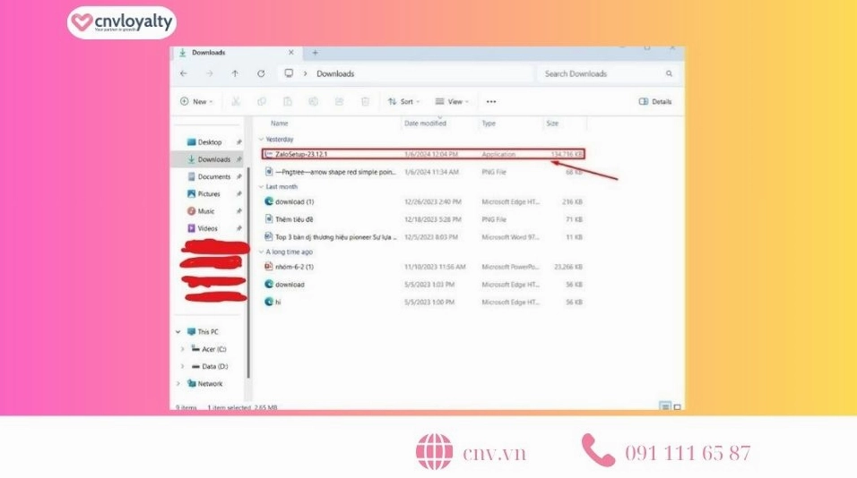This screenshot has height=478, width=857.
Task: Expand the Acer (C:) drive
Action: [183, 349]
